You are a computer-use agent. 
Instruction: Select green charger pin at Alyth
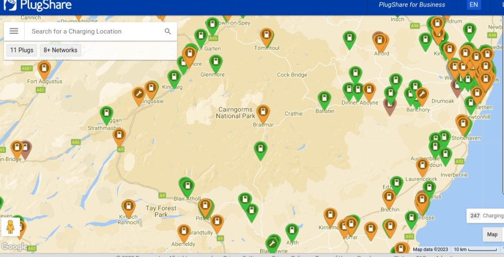[292, 232]
